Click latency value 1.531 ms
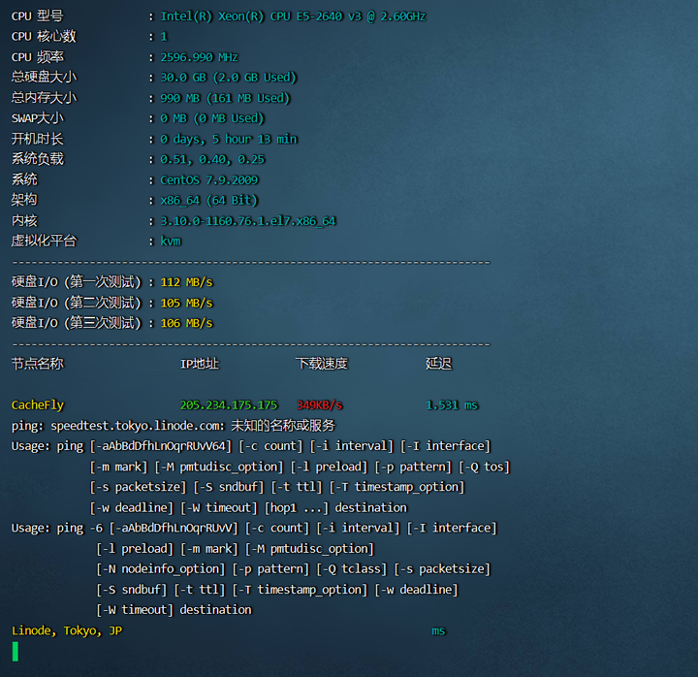 (x=452, y=405)
